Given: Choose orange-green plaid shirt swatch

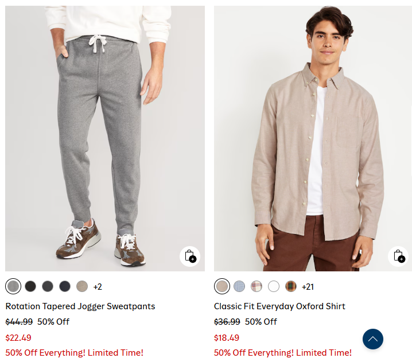Looking at the screenshot, I should (291, 286).
